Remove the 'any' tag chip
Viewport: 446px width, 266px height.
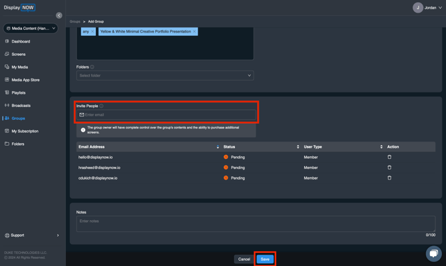[93, 32]
